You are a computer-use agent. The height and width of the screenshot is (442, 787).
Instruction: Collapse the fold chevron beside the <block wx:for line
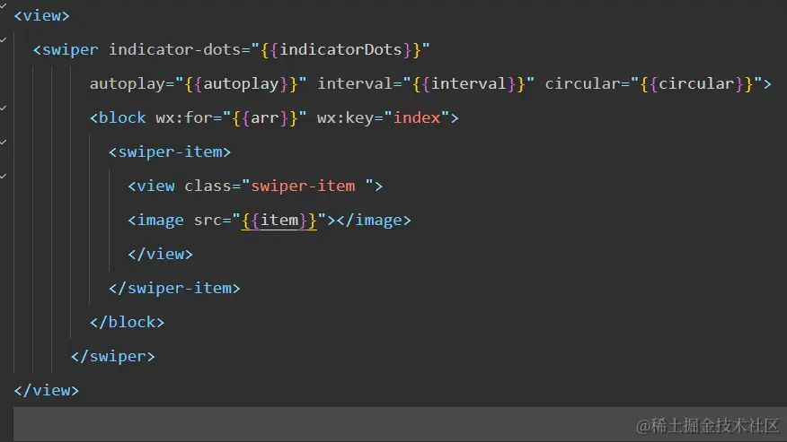[3, 108]
